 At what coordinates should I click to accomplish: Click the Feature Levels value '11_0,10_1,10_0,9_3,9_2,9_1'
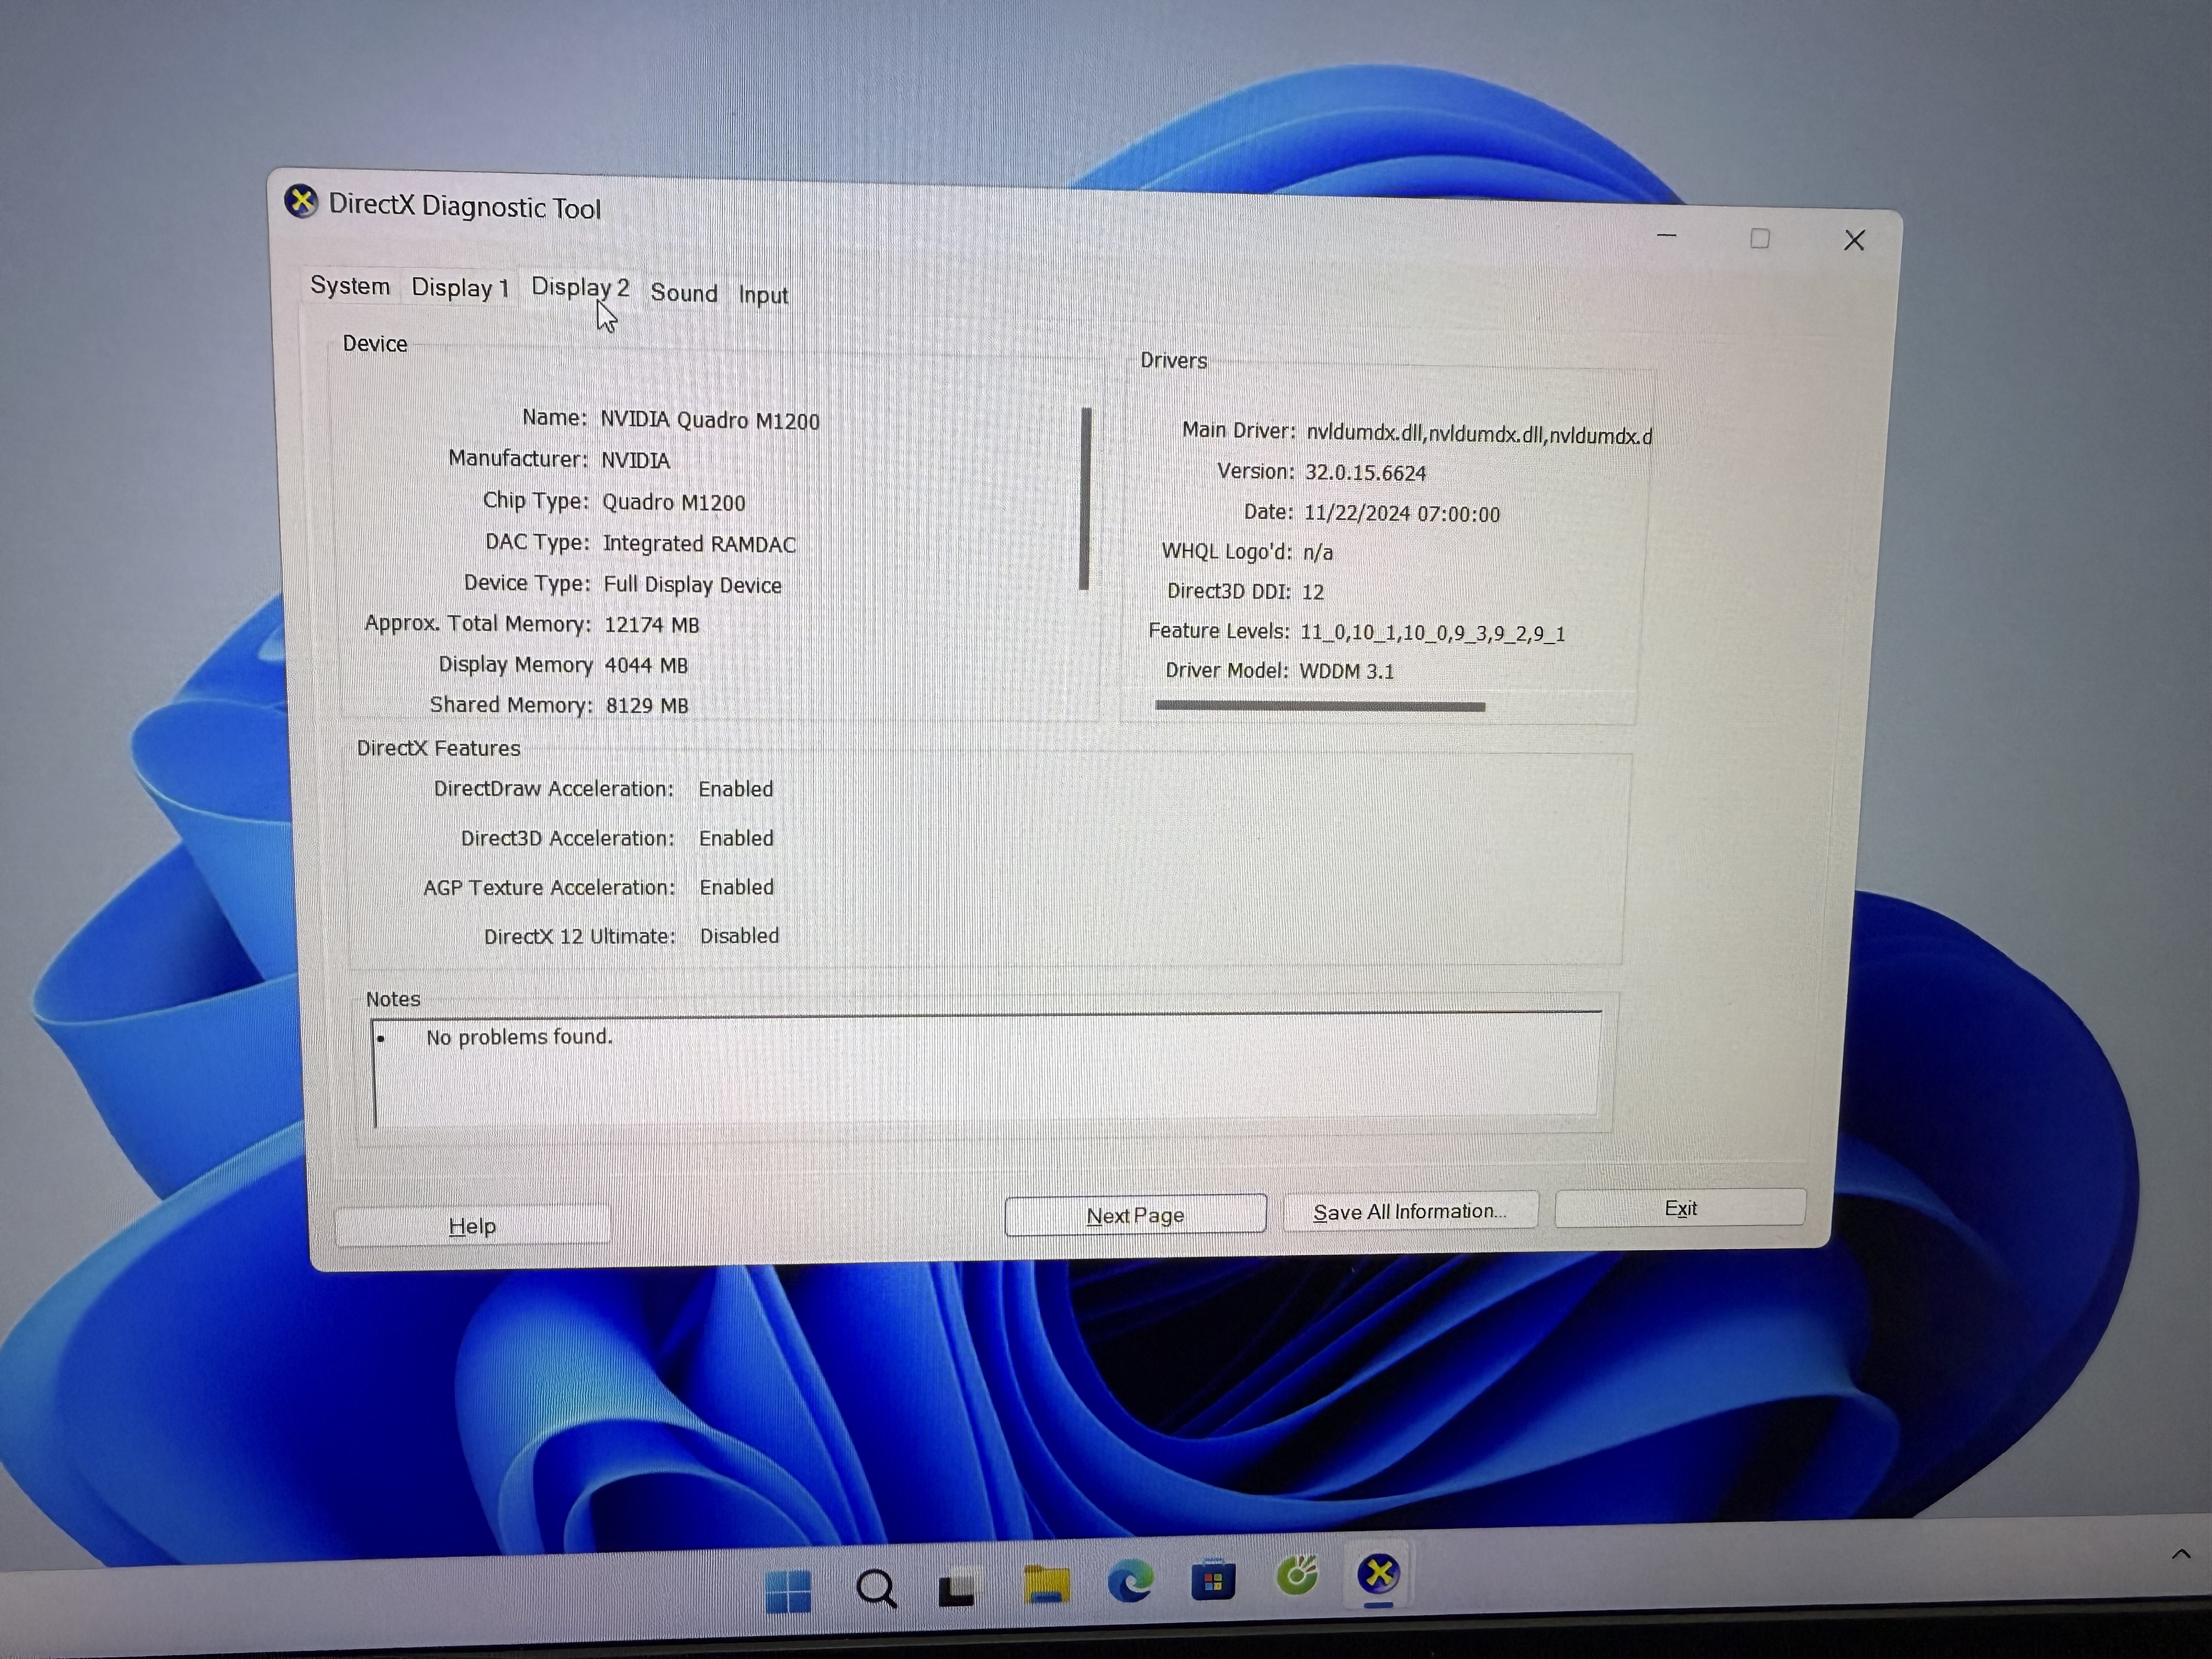point(1432,633)
